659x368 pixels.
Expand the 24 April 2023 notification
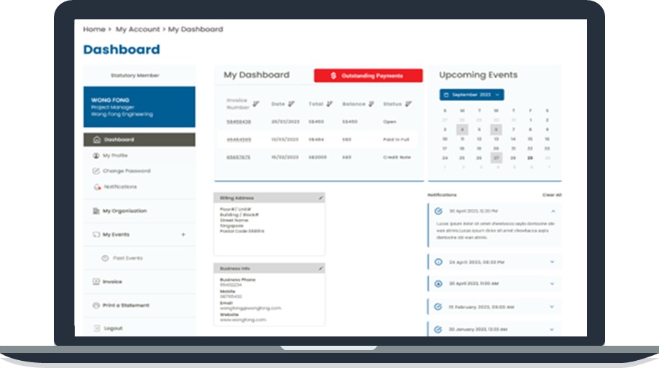[552, 262]
